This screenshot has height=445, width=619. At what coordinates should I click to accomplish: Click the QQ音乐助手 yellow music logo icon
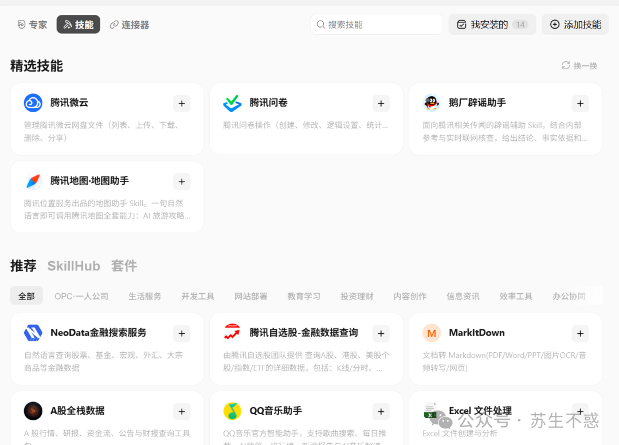click(x=232, y=411)
